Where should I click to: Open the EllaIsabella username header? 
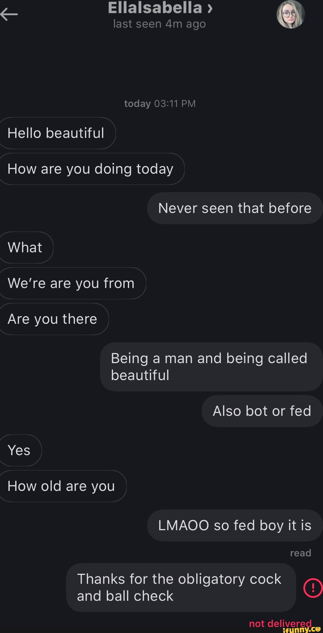[155, 8]
